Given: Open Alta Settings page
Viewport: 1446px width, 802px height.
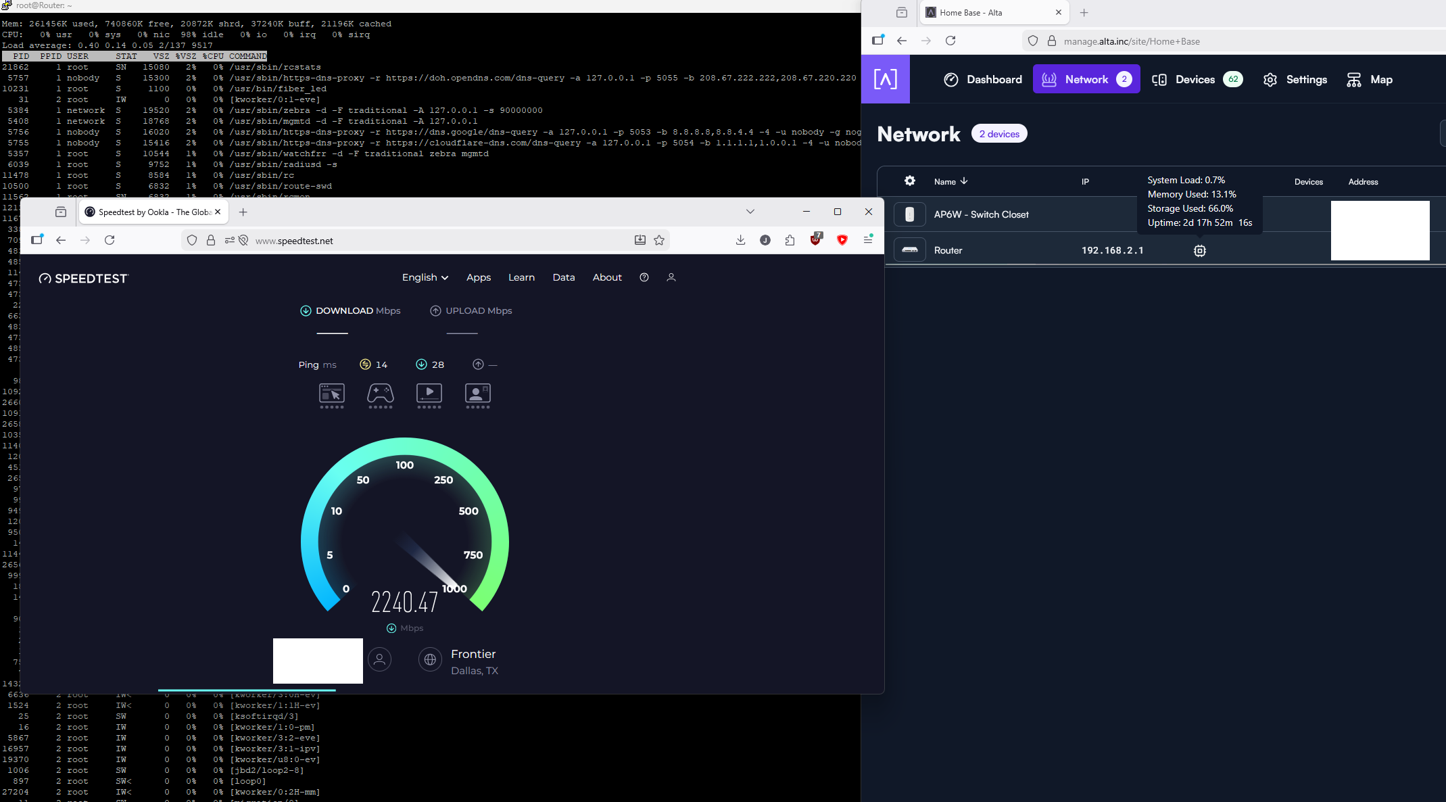Looking at the screenshot, I should pos(1295,79).
